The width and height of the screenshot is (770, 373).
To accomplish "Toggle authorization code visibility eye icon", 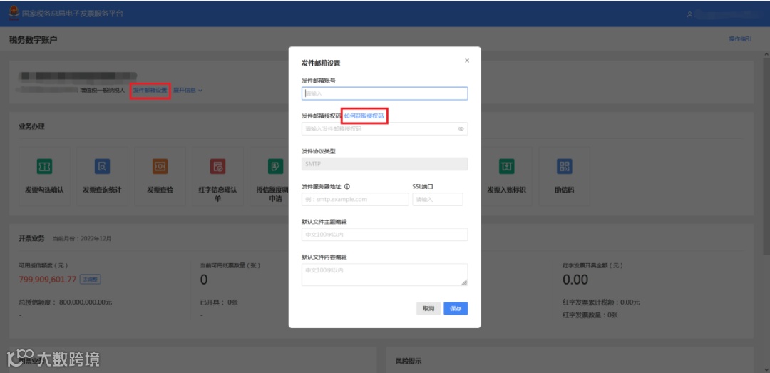I will (x=461, y=129).
